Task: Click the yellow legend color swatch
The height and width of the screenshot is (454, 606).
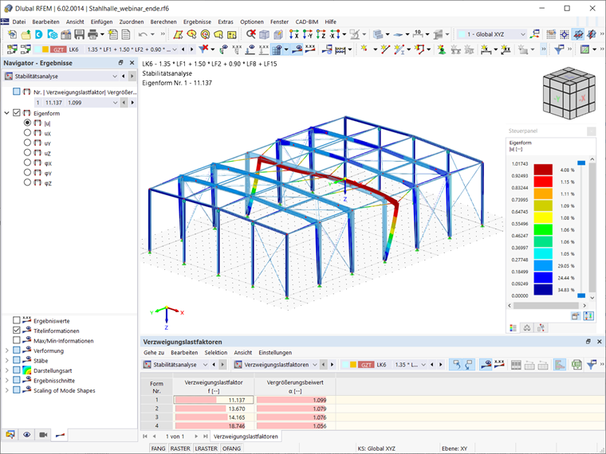Action: pyautogui.click(x=543, y=217)
